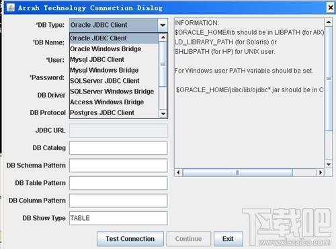
Task: Click the Exit button
Action: pos(228,239)
